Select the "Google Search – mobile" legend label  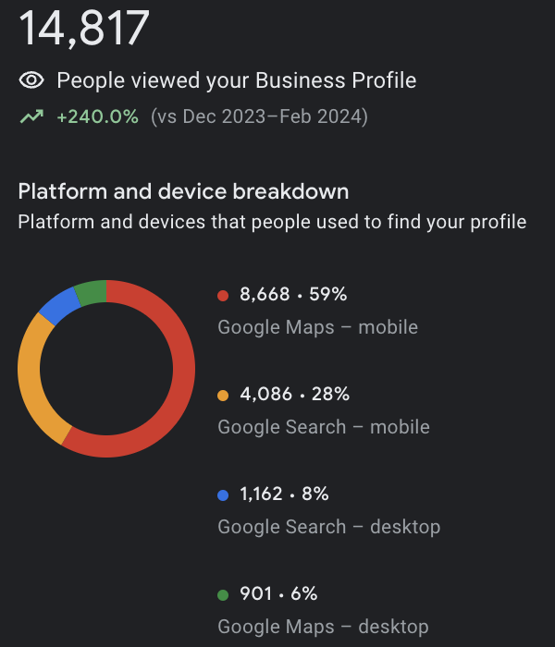(x=324, y=427)
